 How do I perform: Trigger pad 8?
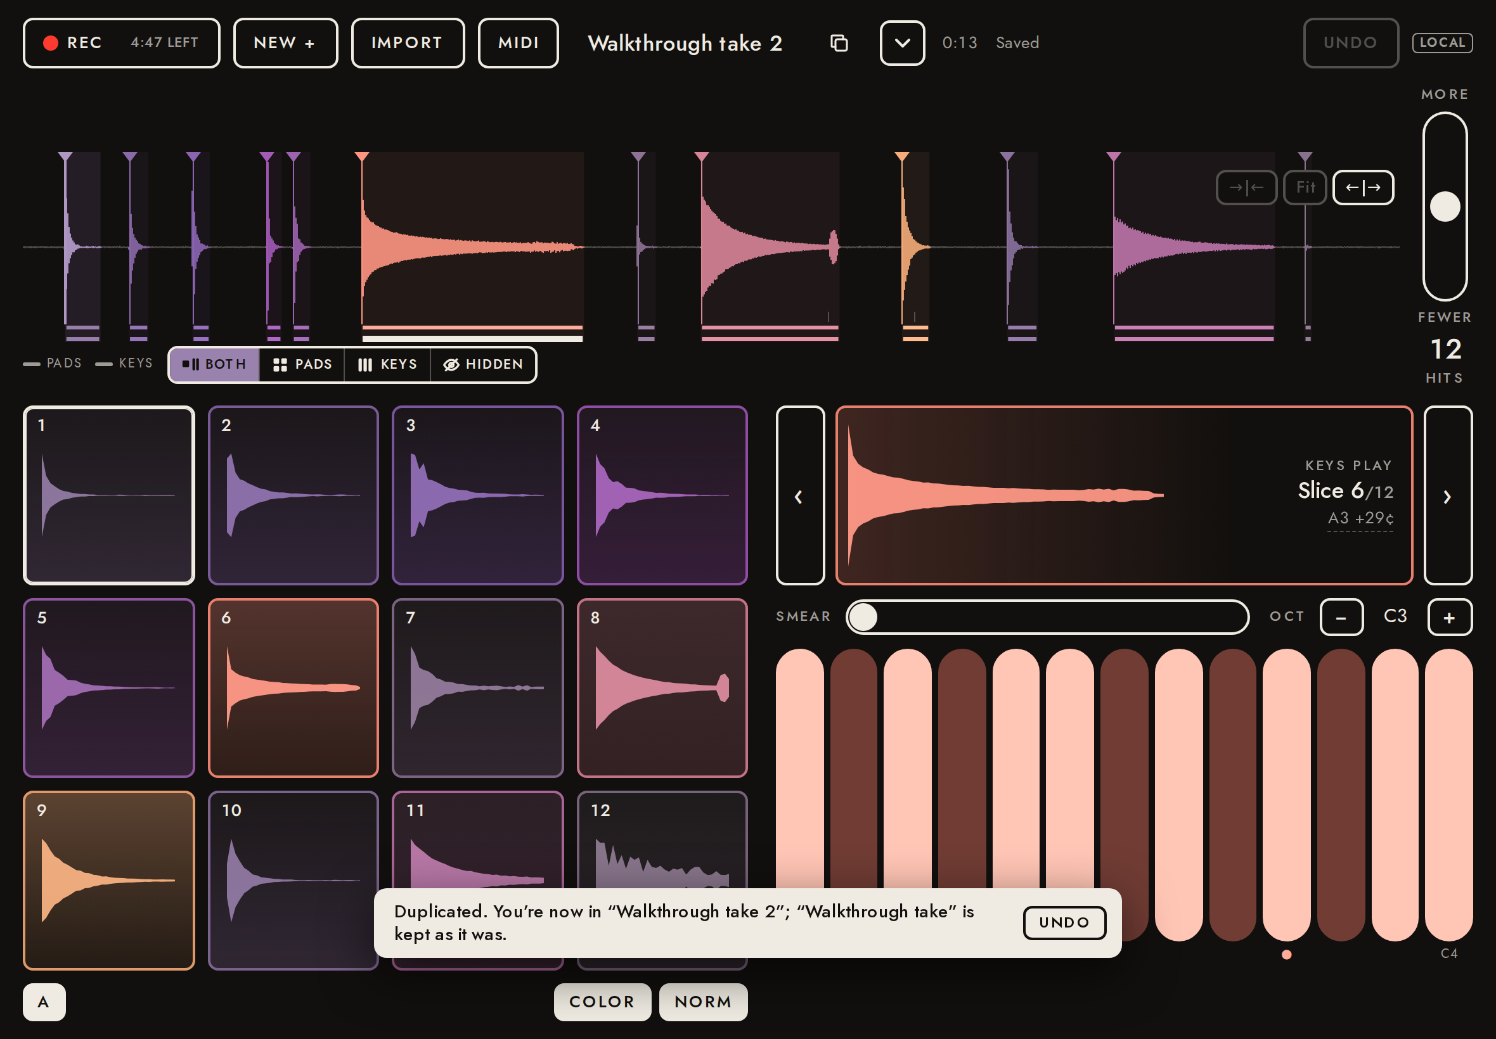click(x=662, y=688)
